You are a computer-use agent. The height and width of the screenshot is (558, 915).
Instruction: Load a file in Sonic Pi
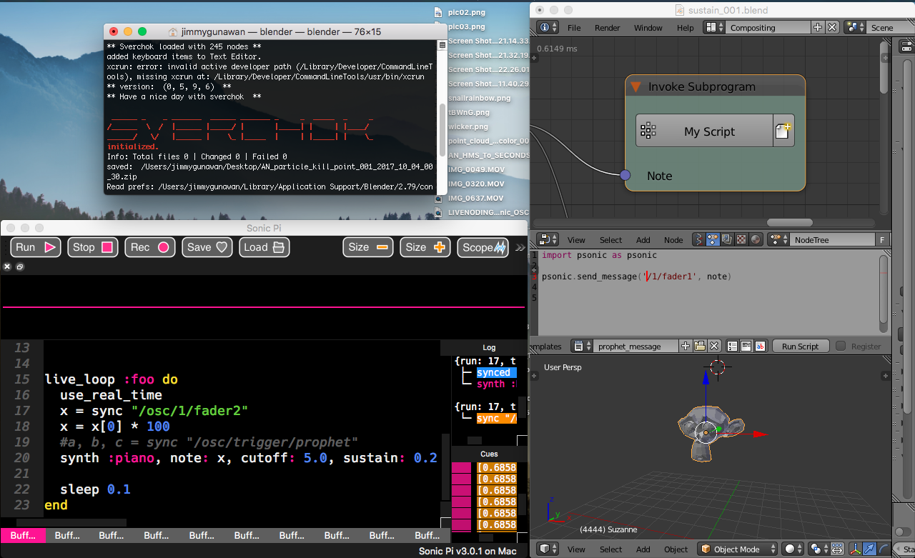264,247
